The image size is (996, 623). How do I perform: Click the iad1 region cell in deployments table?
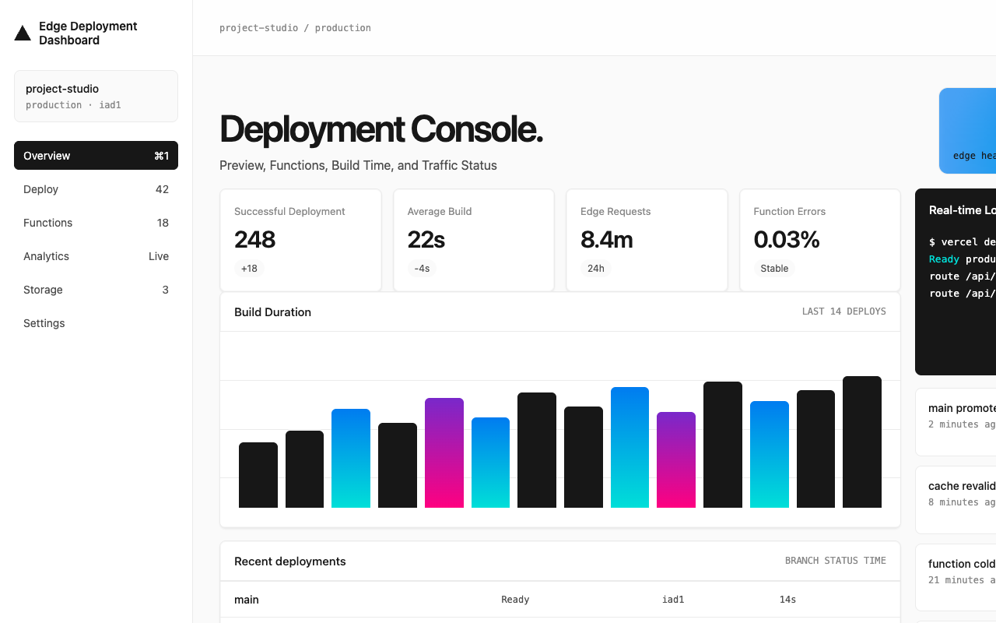click(673, 600)
